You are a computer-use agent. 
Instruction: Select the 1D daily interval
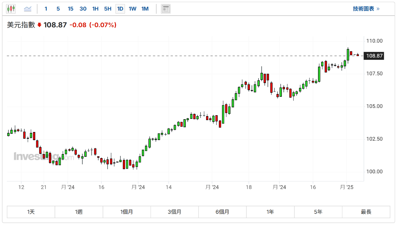[x=120, y=9]
